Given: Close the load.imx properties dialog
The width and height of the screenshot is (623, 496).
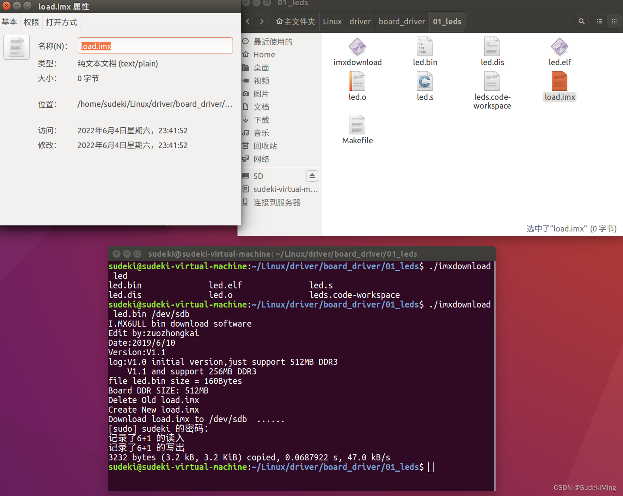Looking at the screenshot, I should coord(7,6).
